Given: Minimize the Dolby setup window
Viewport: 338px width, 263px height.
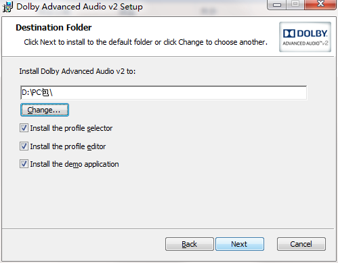Looking at the screenshot, I should (277, 5).
